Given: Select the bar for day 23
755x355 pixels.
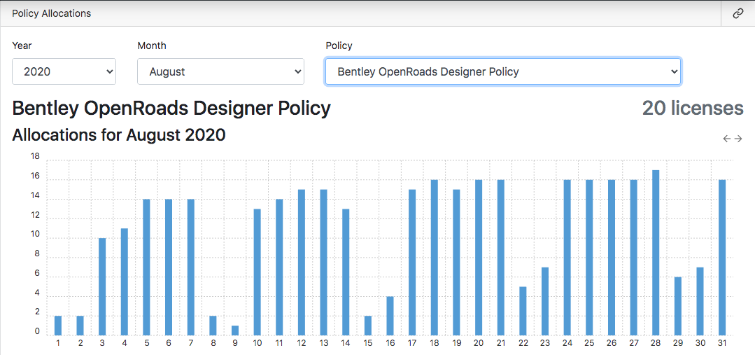Looking at the screenshot, I should point(546,302).
